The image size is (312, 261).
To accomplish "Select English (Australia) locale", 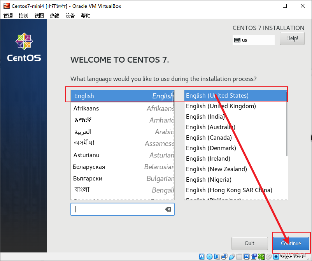I will [235, 127].
